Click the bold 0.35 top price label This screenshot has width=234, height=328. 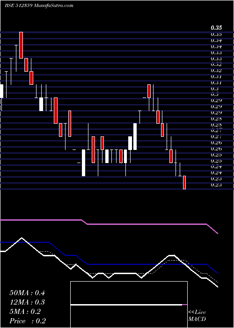(216, 28)
